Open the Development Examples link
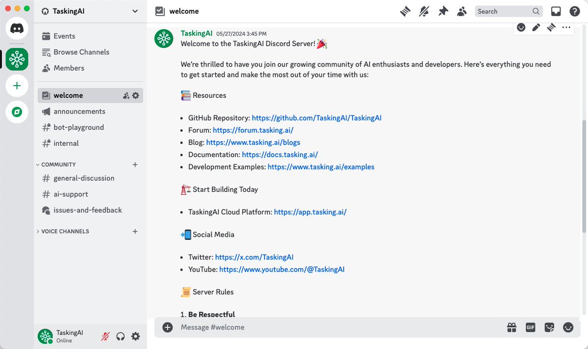 [x=321, y=167]
